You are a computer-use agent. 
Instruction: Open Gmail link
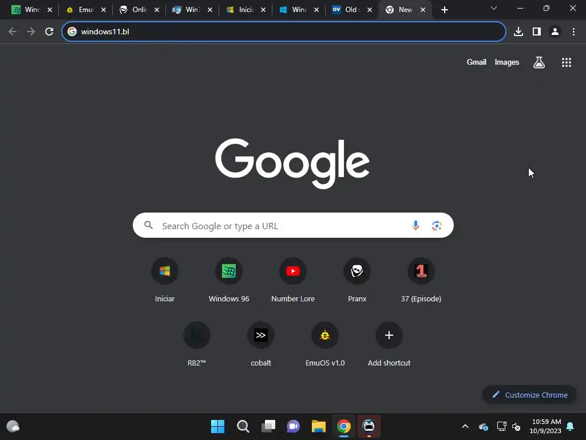(x=476, y=62)
